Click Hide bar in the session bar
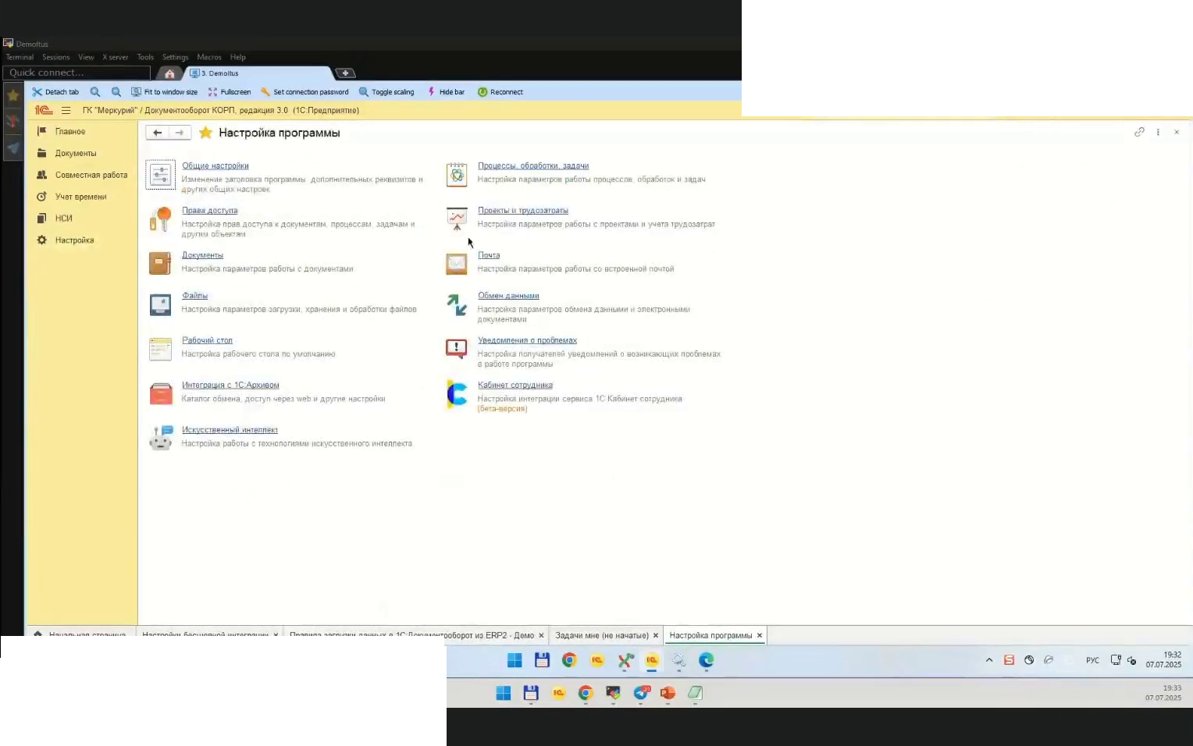This screenshot has height=746, width=1193. pyautogui.click(x=446, y=92)
